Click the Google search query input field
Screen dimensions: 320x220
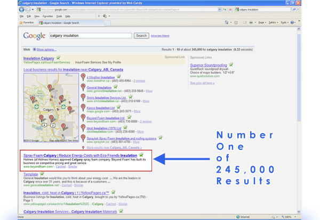point(91,36)
